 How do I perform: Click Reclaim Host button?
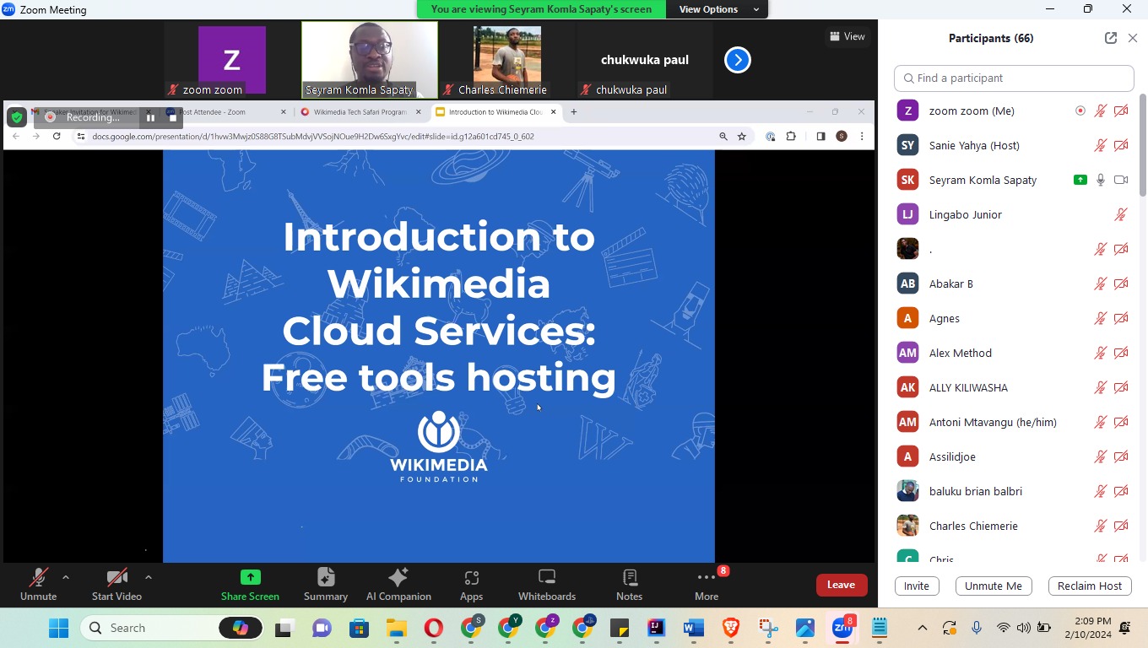1090,586
